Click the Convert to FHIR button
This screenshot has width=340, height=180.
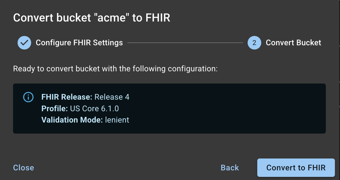coord(296,168)
